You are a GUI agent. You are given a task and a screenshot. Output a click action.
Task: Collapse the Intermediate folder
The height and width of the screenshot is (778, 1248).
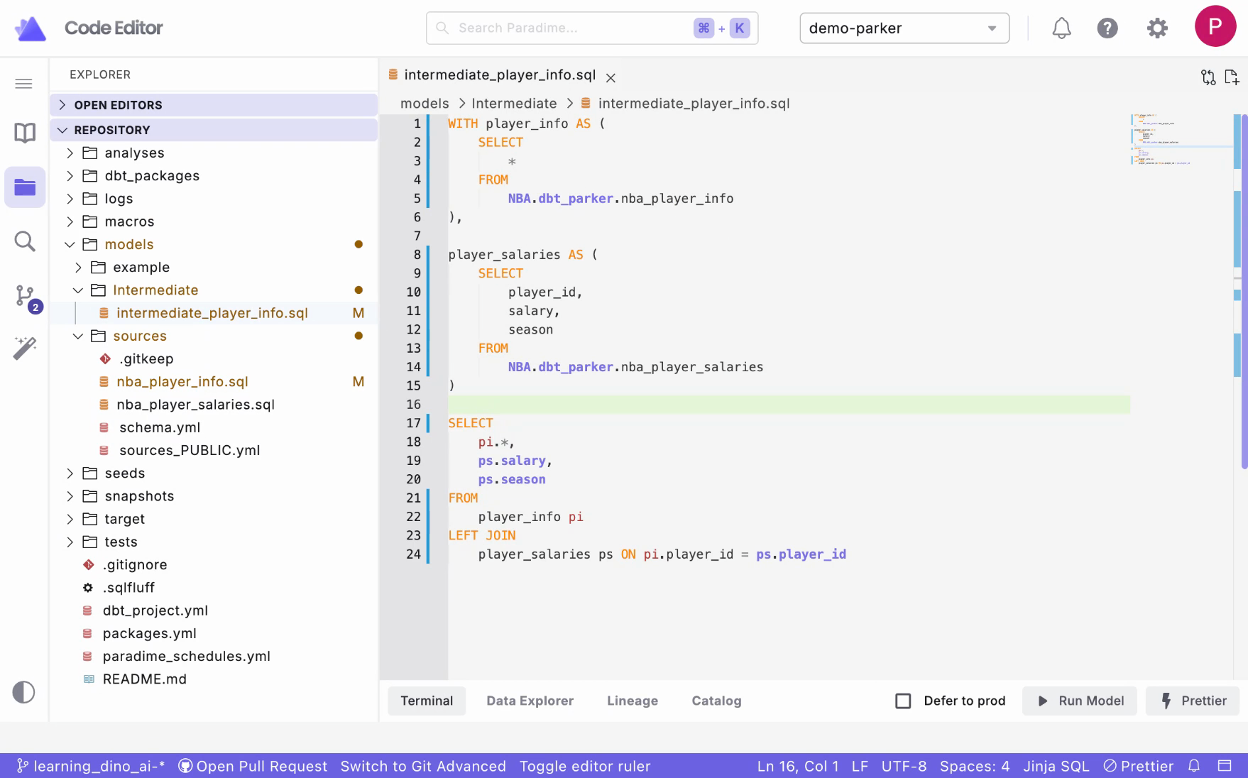tap(214, 290)
